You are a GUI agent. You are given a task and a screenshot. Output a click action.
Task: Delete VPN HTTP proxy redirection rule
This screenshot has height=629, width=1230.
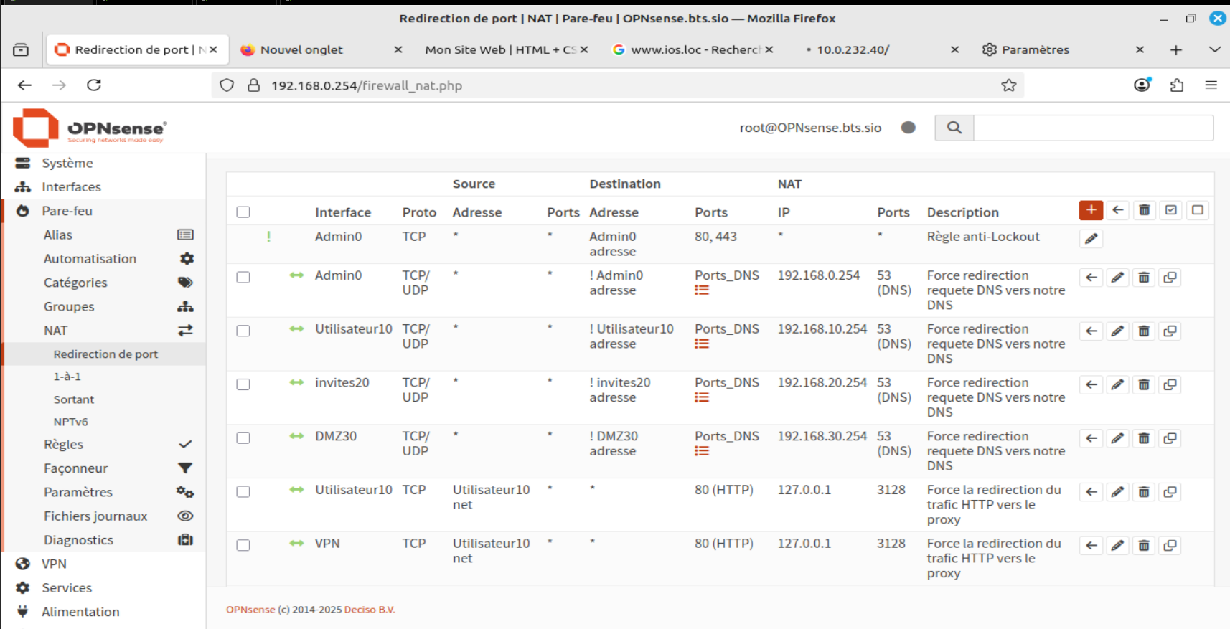[1144, 546]
